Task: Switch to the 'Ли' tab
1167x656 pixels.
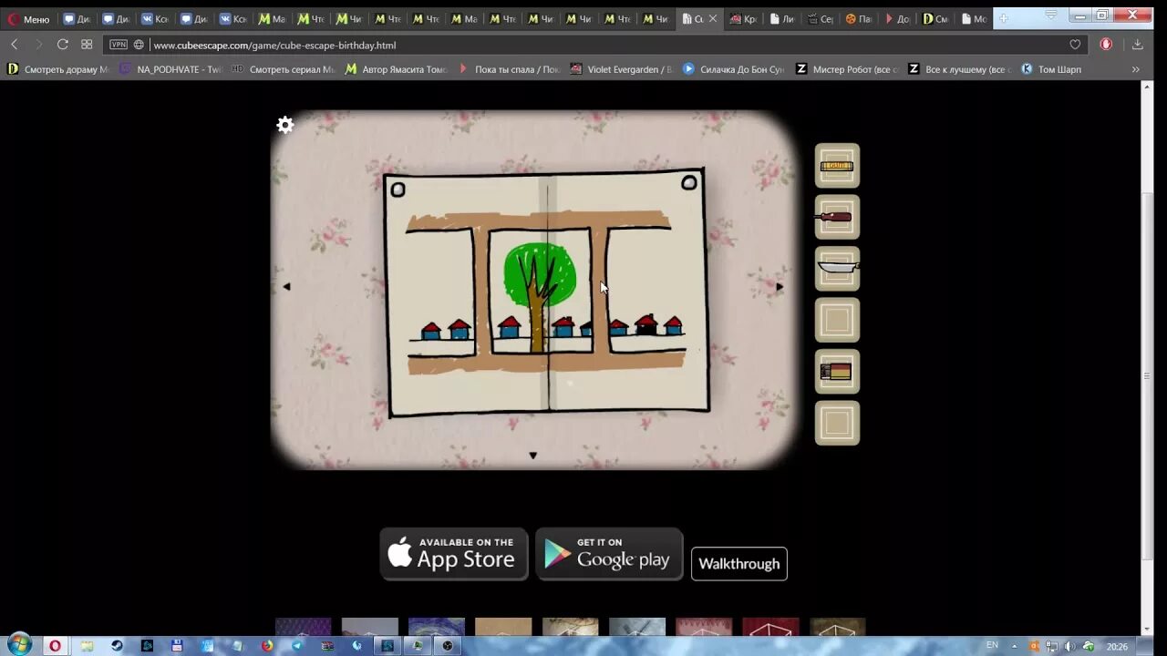Action: click(x=781, y=19)
